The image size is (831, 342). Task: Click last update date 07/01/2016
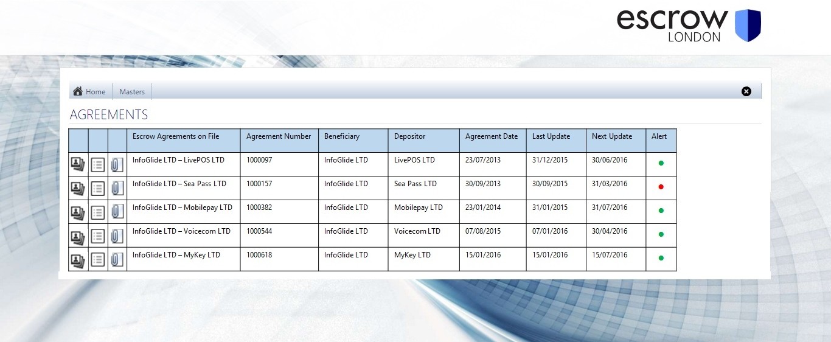click(x=550, y=231)
